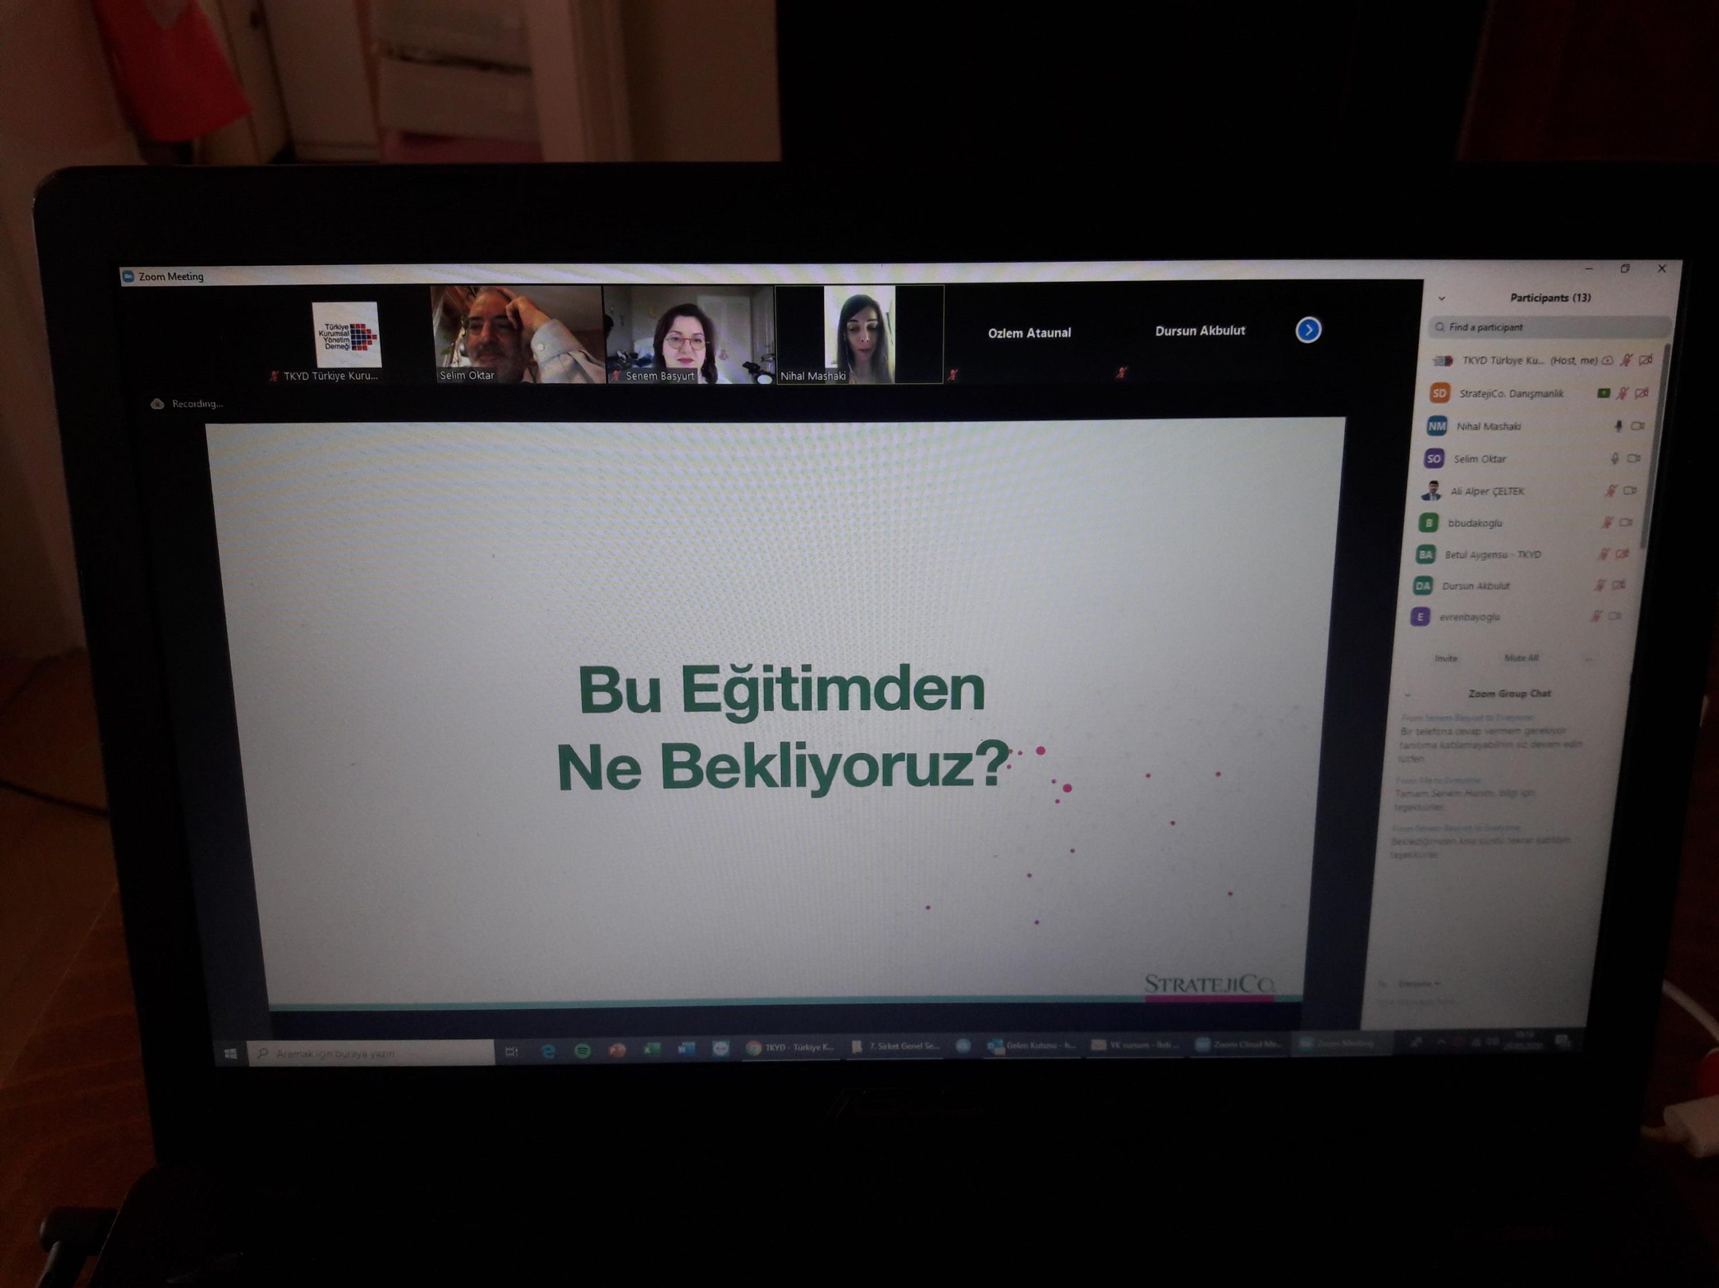This screenshot has width=1719, height=1288.
Task: Click the cloud recording icon beside Recording
Action: 157,403
